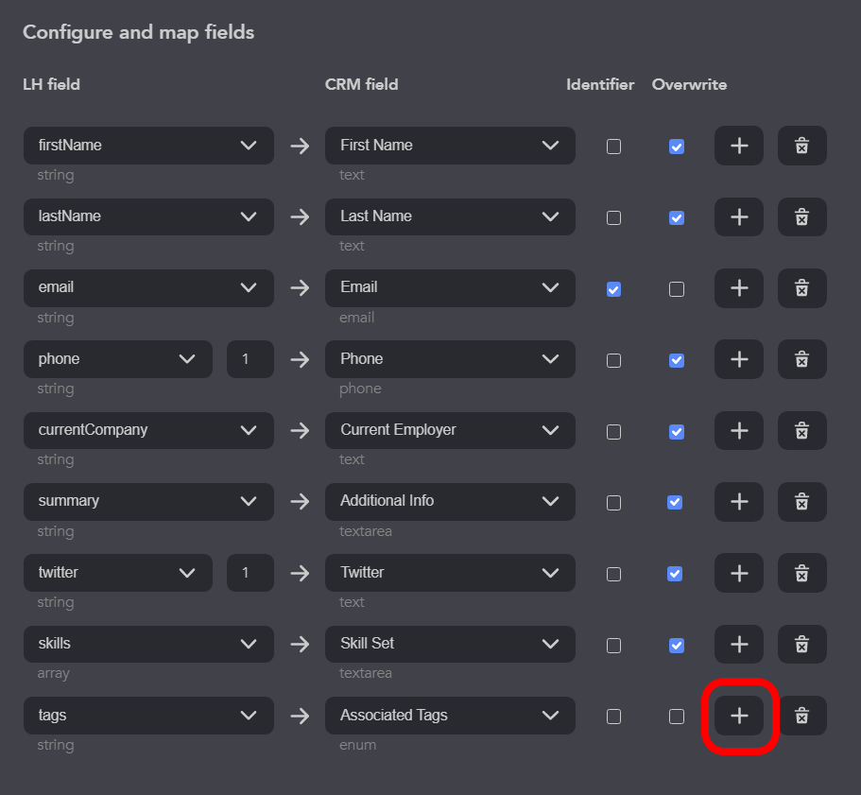Enable Overwrite for the tags row
This screenshot has height=795, width=861.
click(x=677, y=717)
